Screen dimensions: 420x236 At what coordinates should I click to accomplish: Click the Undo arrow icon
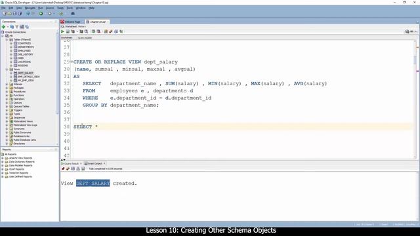pyautogui.click(x=28, y=13)
